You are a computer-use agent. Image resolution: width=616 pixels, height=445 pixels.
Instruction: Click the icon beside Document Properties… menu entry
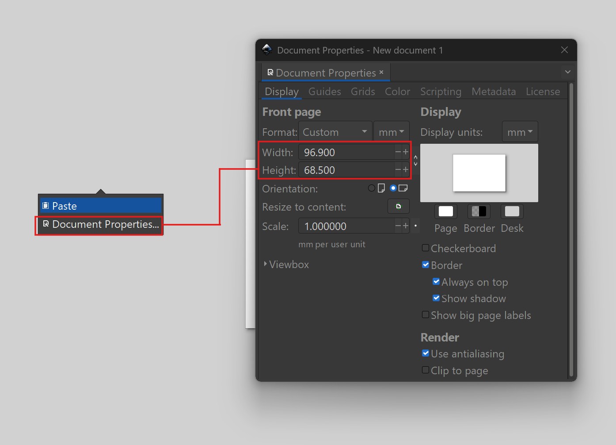tap(46, 224)
